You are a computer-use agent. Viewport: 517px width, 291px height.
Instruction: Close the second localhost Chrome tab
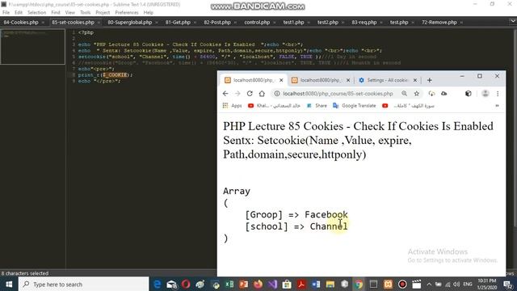pos(348,80)
